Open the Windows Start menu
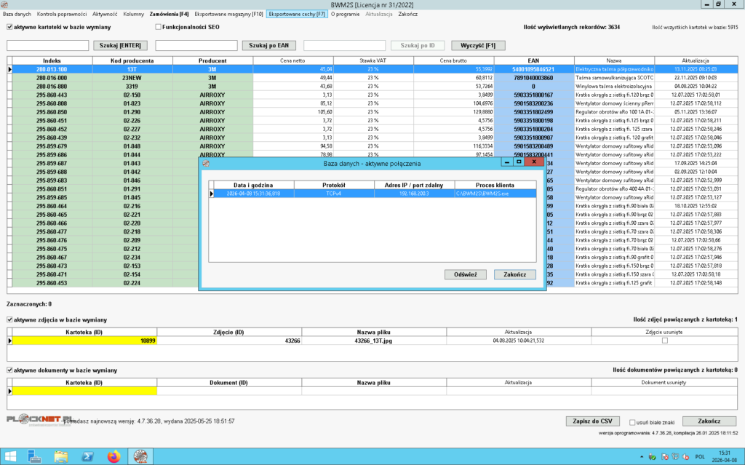The width and height of the screenshot is (745, 465). [12, 456]
